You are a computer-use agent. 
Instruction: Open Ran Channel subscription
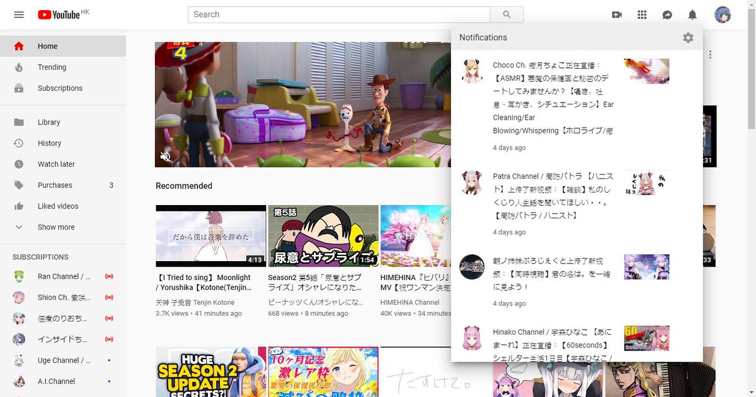point(63,277)
